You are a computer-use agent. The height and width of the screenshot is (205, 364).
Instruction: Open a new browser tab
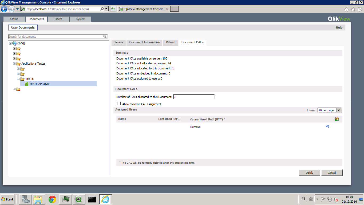(x=174, y=9)
